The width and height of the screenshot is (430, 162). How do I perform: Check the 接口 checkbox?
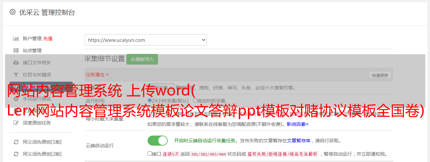point(150,154)
